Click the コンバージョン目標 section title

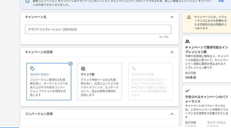(39, 114)
